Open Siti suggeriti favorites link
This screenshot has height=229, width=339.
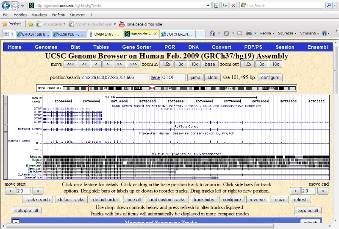tap(51, 24)
